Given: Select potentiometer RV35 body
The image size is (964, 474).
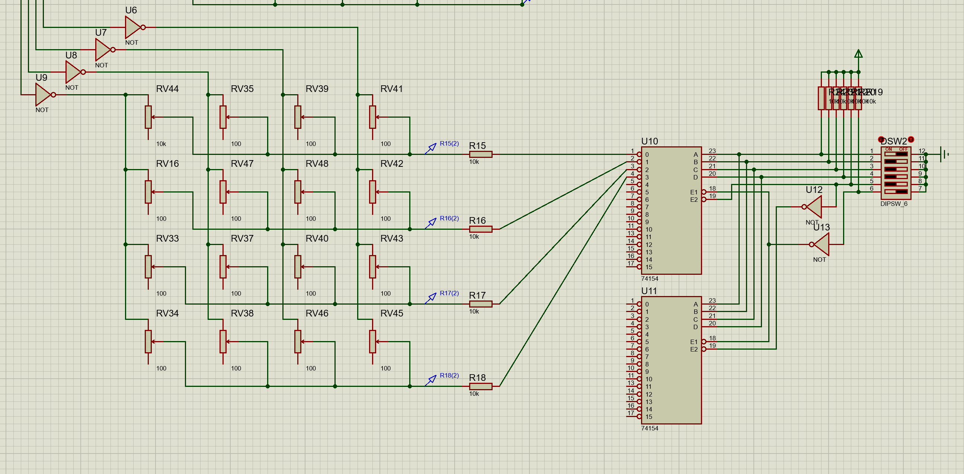Looking at the screenshot, I should coord(223,117).
